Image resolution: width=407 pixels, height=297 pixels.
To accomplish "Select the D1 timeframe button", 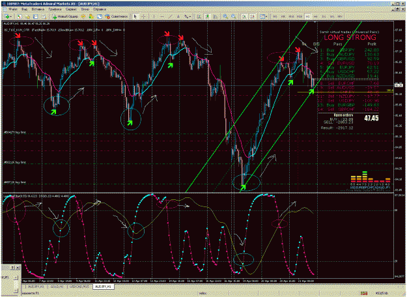I will (324, 16).
